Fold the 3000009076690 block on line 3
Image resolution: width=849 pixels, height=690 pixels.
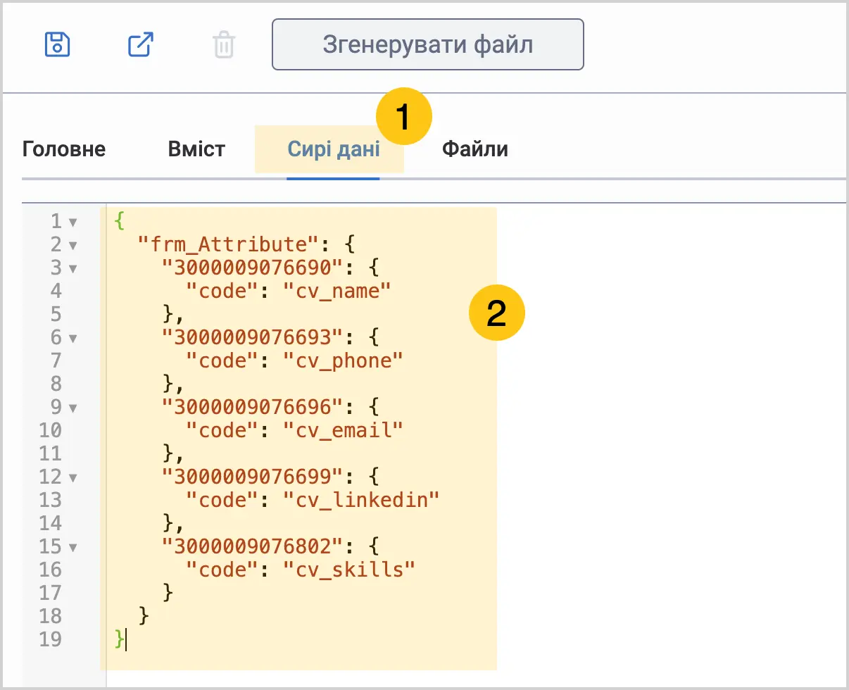[x=73, y=268]
